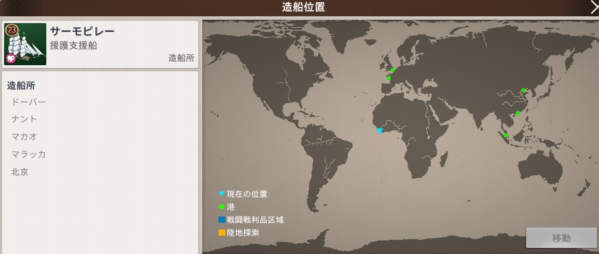This screenshot has width=599, height=254.
Task: Click the green Macau port dot on map
Action: pos(518,113)
